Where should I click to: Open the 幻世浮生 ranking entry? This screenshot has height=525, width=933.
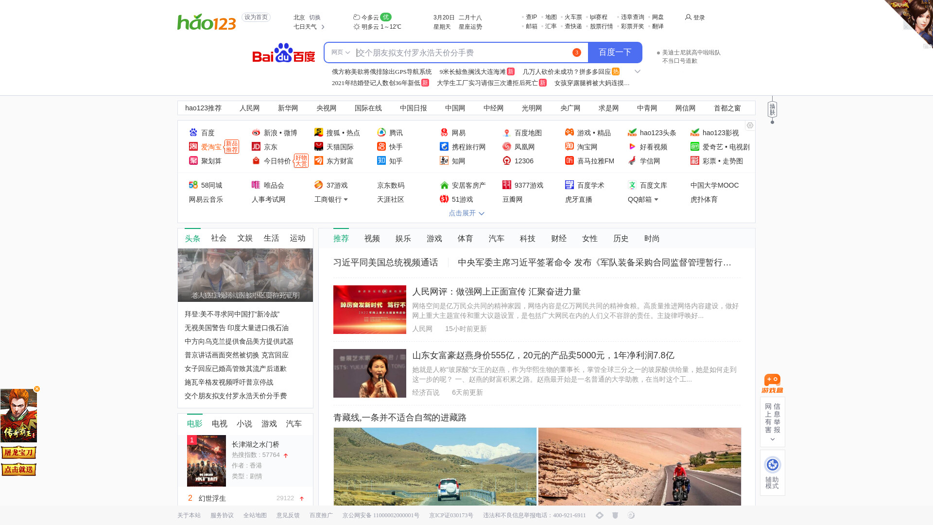click(212, 498)
